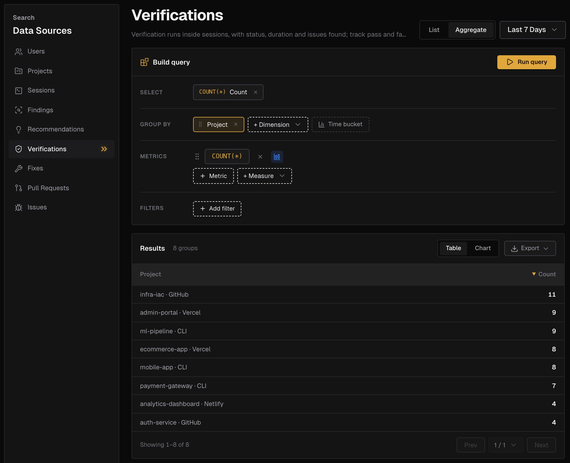Remove the Count select chip
Screen dimensions: 570x463
pos(256,92)
